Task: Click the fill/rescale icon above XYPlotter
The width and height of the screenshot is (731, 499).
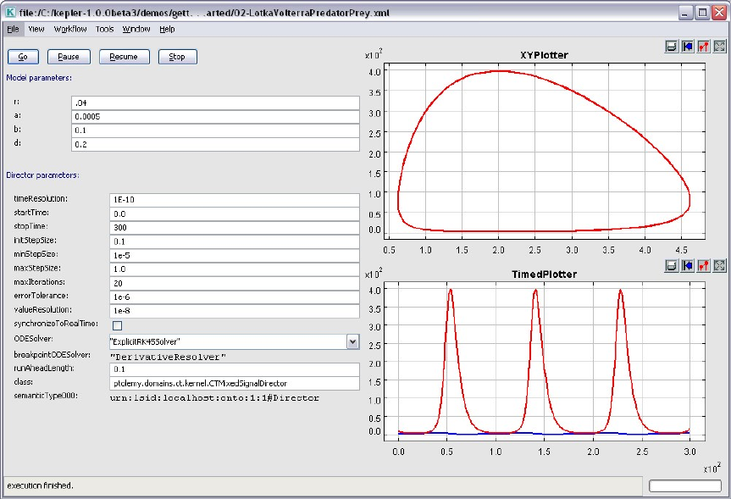Action: [719, 47]
